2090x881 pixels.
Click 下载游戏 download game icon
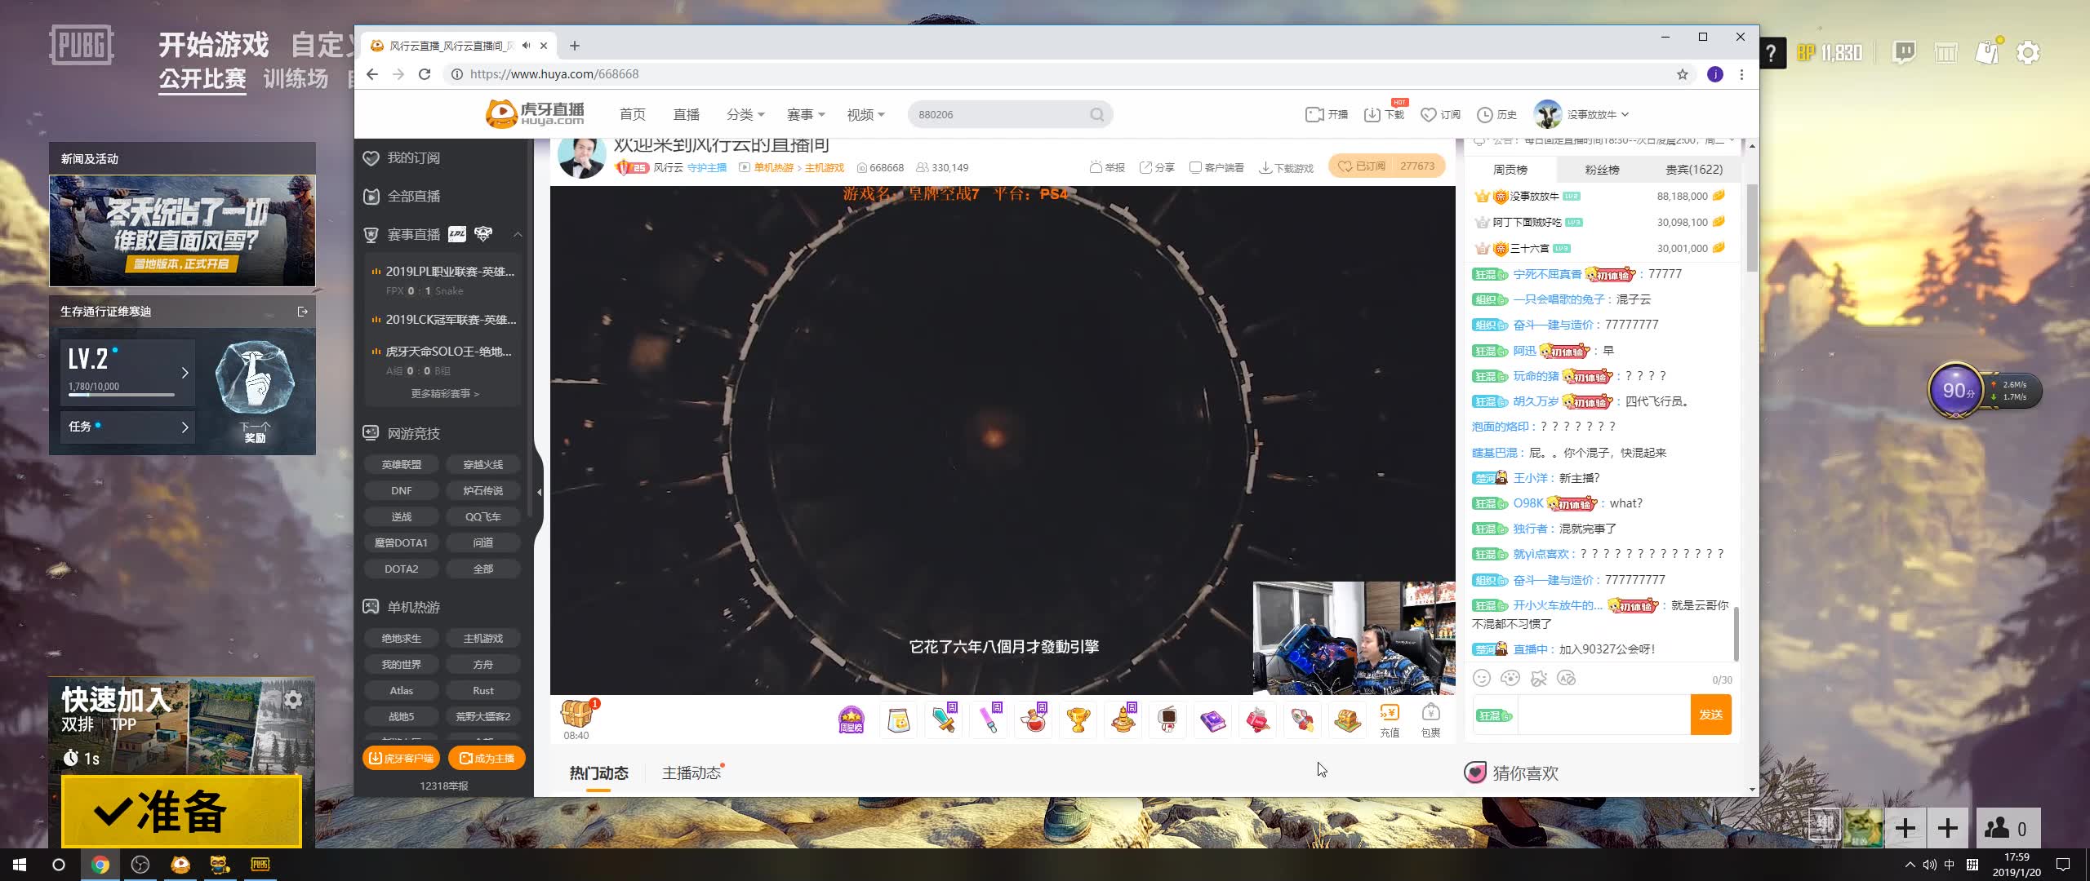click(1286, 167)
